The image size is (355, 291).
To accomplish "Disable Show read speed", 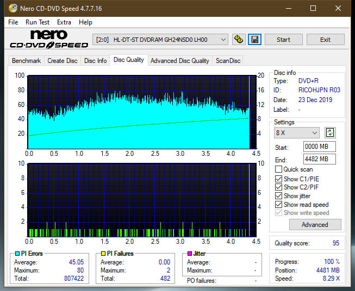I will pyautogui.click(x=278, y=204).
